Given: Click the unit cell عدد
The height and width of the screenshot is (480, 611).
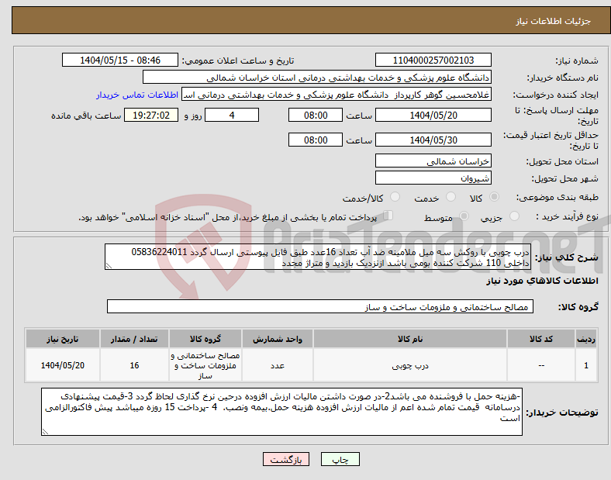Looking at the screenshot, I should pyautogui.click(x=278, y=365).
